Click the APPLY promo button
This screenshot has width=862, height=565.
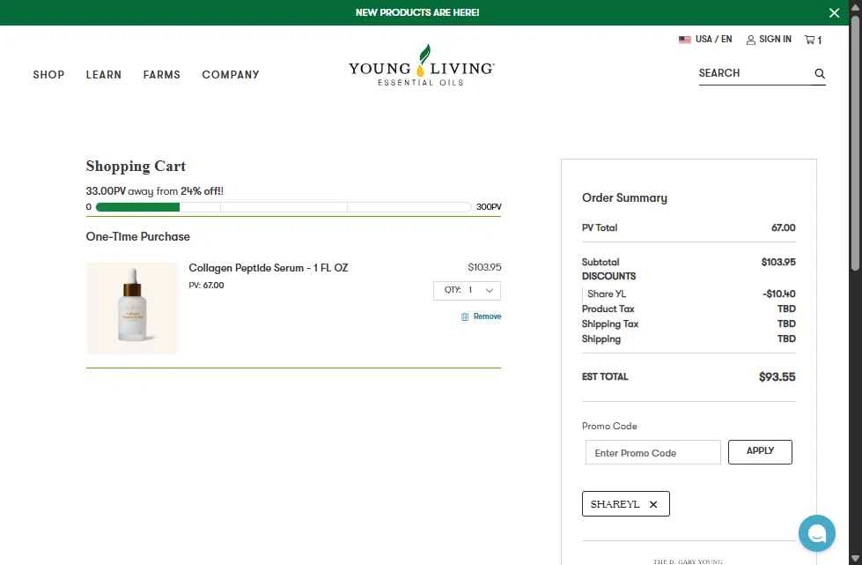tap(760, 451)
